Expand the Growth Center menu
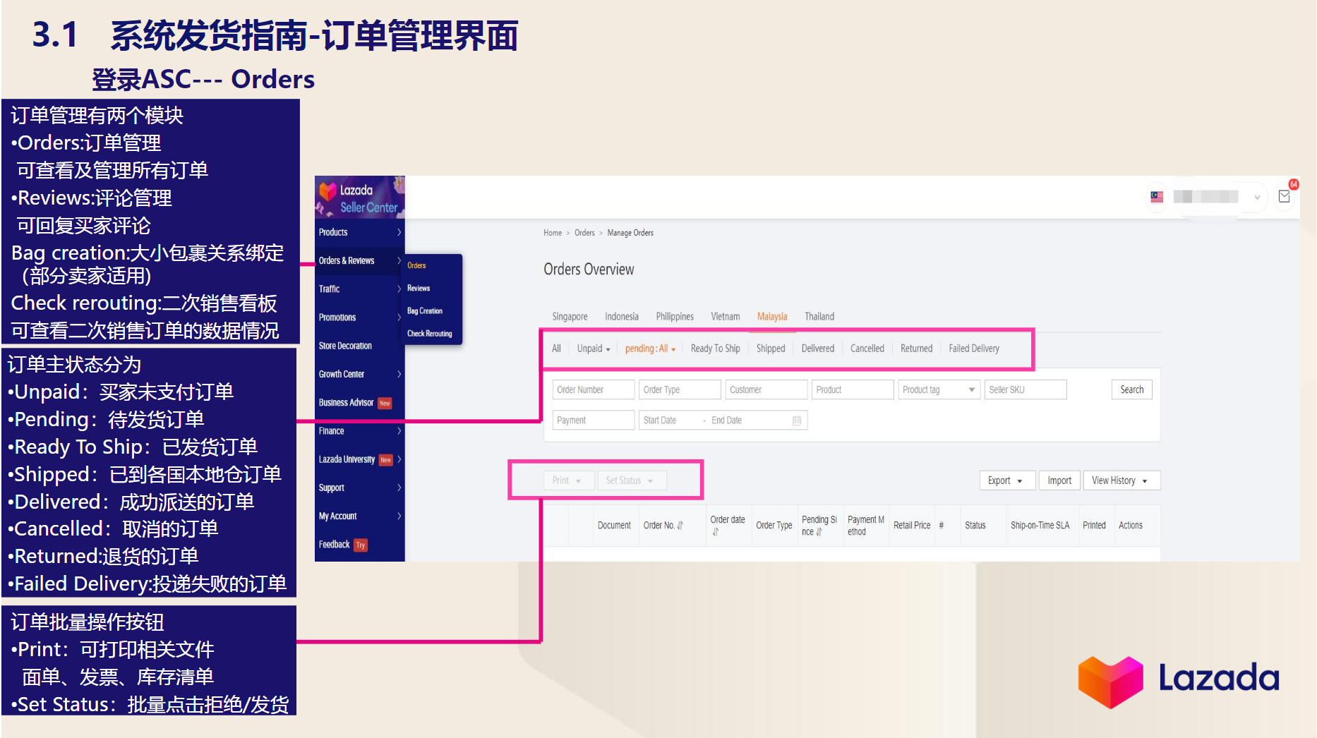Viewport: 1317px width, 738px height. tap(360, 374)
